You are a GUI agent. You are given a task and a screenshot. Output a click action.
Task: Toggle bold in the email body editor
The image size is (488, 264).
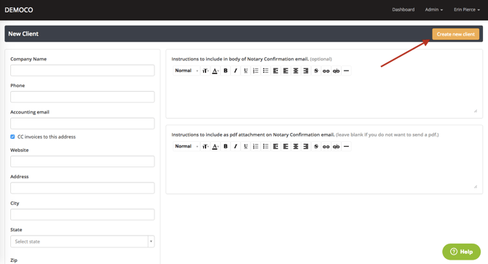point(226,71)
